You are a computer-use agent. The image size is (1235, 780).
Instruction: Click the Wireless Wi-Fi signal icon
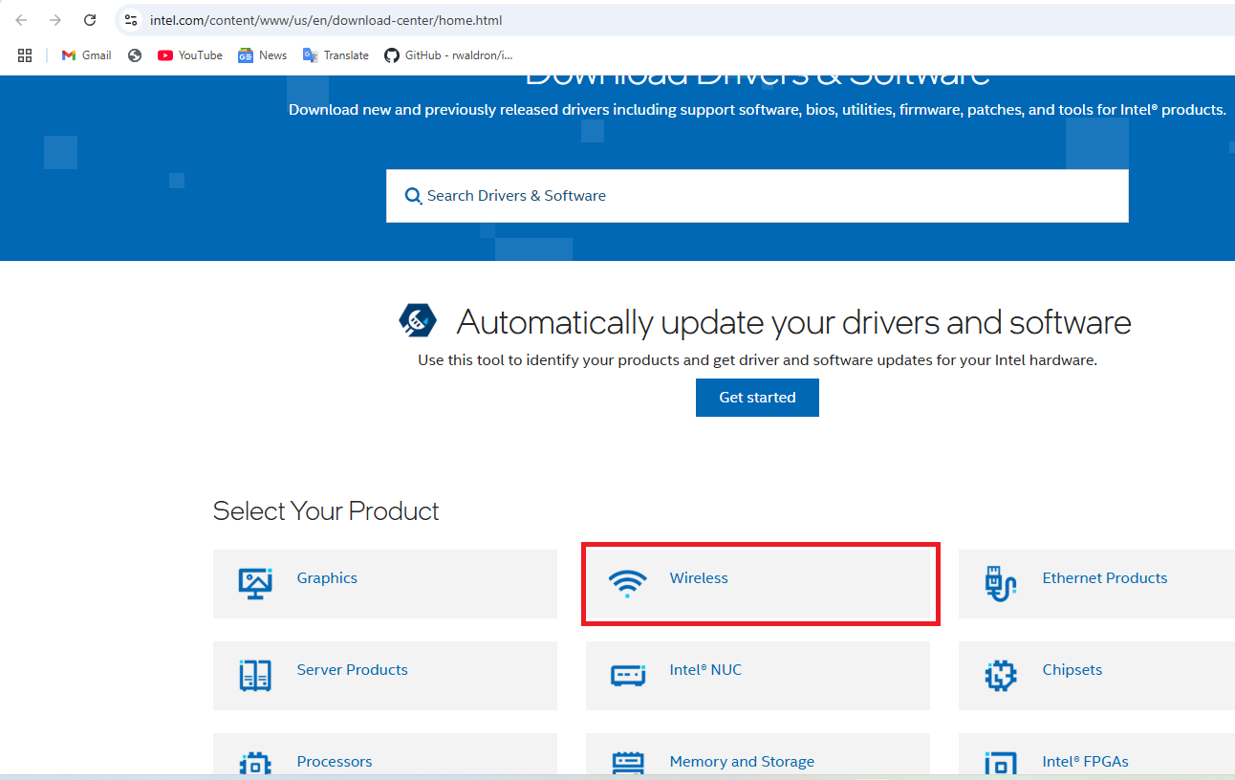tap(627, 582)
